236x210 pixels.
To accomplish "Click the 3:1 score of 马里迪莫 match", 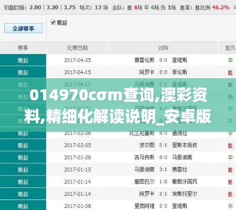I will (x=163, y=170).
